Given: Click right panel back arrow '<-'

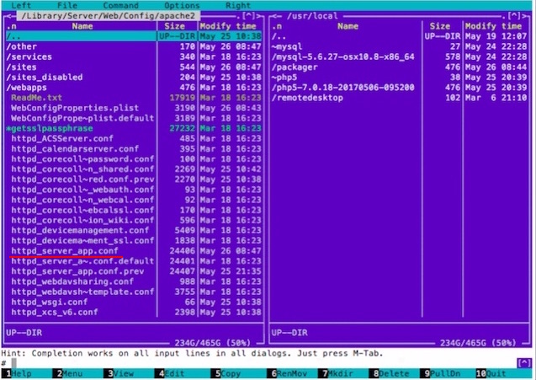Looking at the screenshot, I should point(276,16).
